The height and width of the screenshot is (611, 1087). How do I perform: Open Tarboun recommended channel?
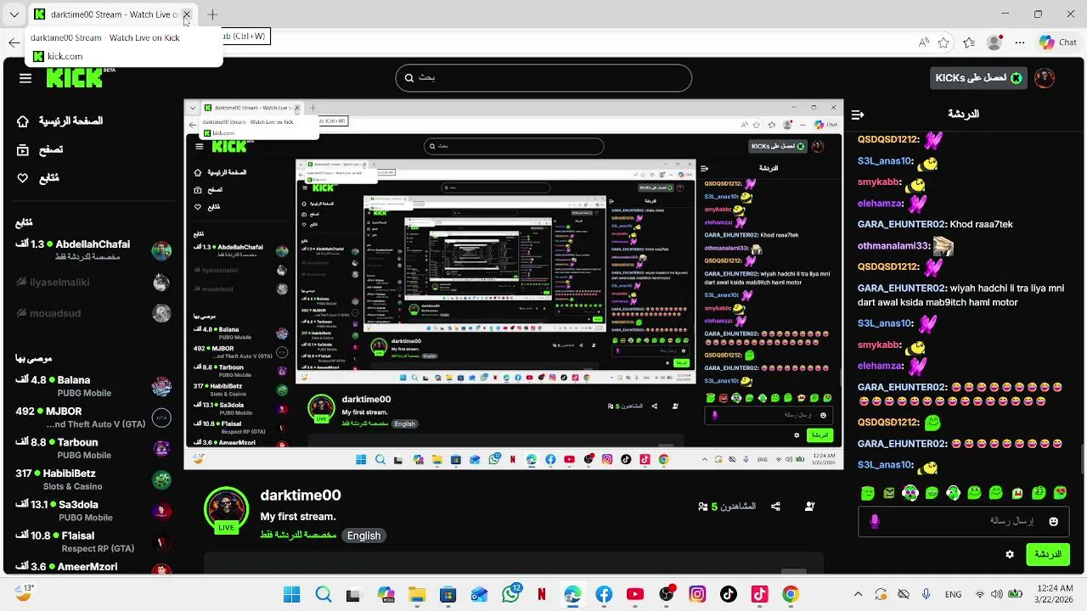click(x=93, y=448)
